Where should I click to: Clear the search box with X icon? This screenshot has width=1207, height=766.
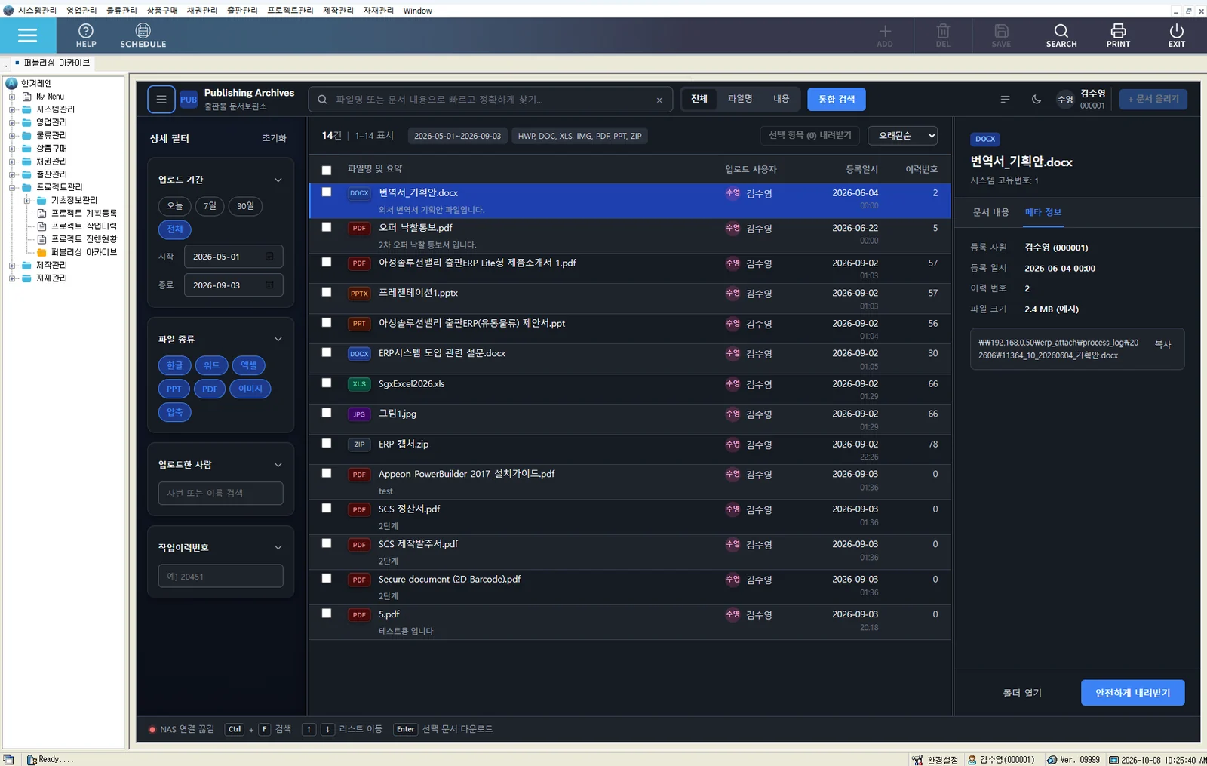(659, 100)
